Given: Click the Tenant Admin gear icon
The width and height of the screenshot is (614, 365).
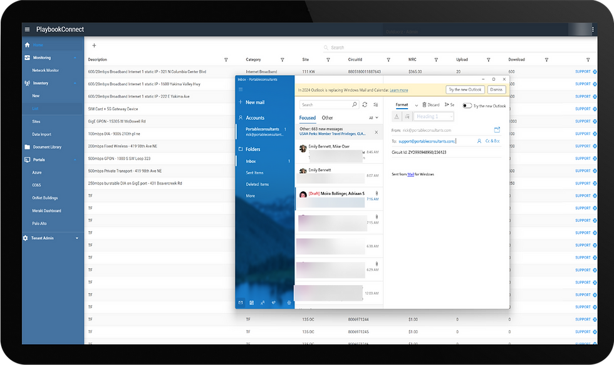Looking at the screenshot, I should coord(26,238).
